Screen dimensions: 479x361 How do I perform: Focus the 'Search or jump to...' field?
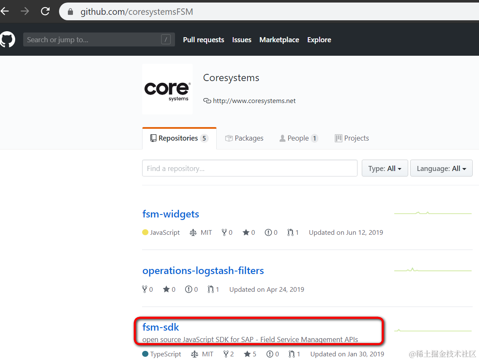pos(99,39)
